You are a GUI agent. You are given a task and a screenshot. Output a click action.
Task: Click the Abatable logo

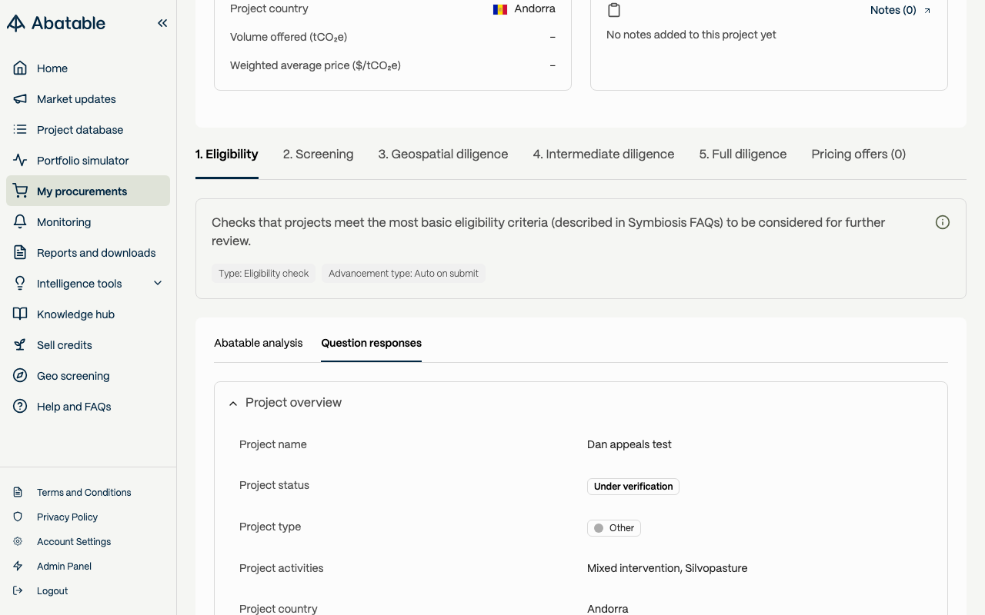tap(56, 23)
